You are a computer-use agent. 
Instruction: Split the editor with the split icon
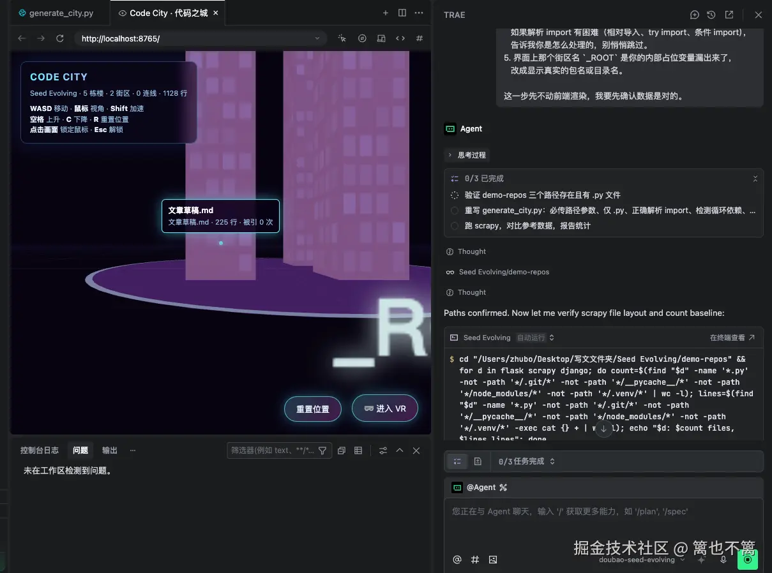pyautogui.click(x=402, y=13)
